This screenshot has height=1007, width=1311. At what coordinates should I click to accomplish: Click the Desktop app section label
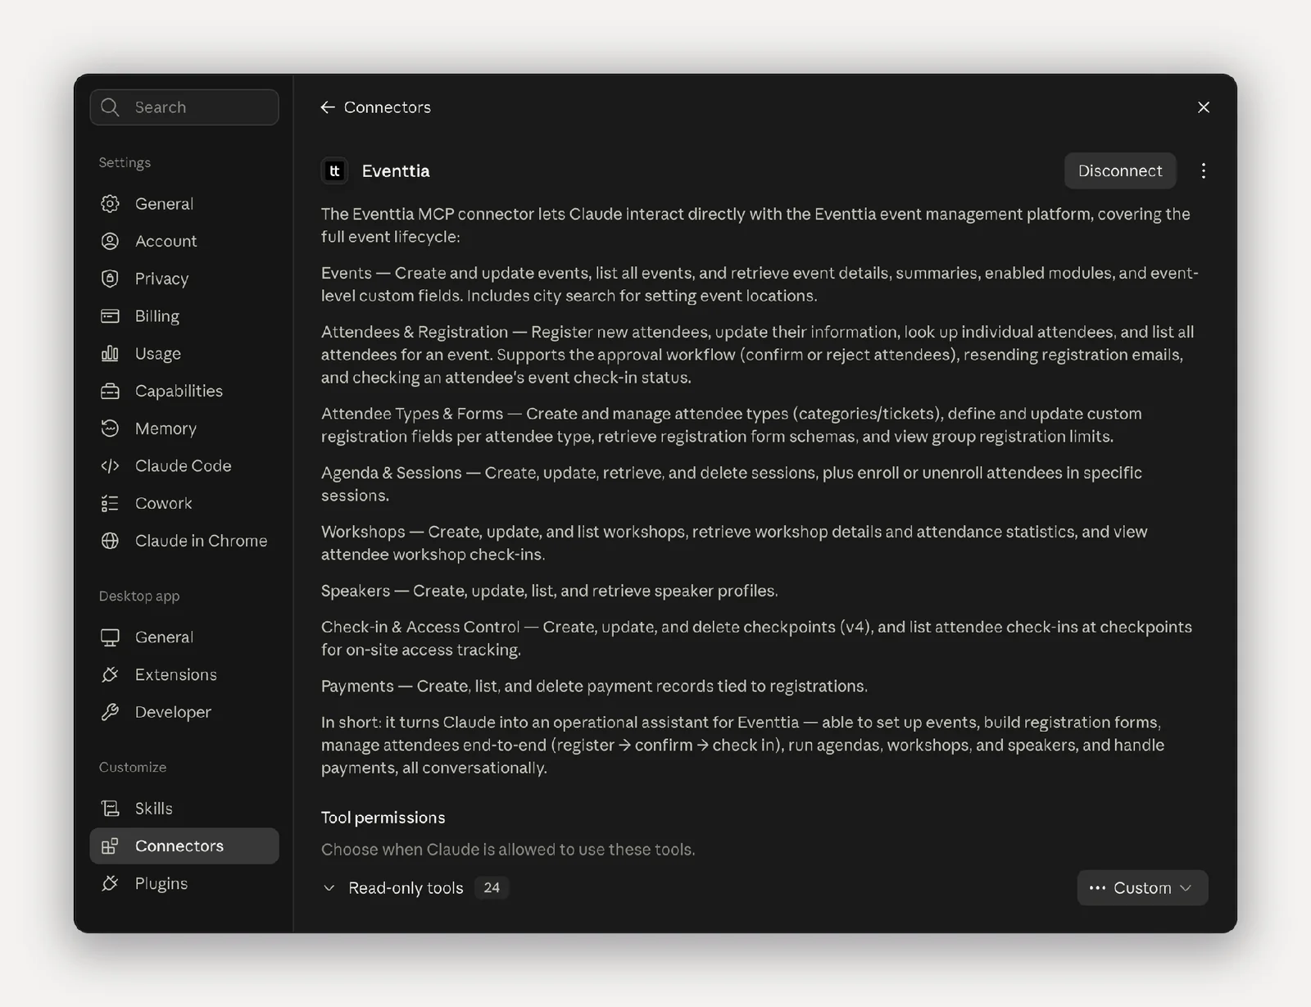pyautogui.click(x=139, y=596)
